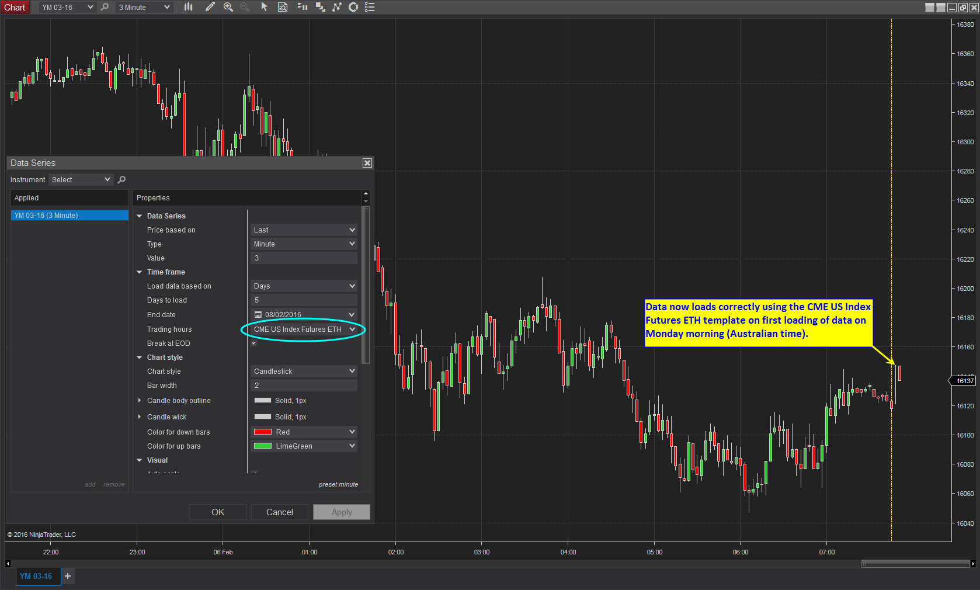Open the End date calendar icon
The height and width of the screenshot is (590, 980).
[258, 314]
